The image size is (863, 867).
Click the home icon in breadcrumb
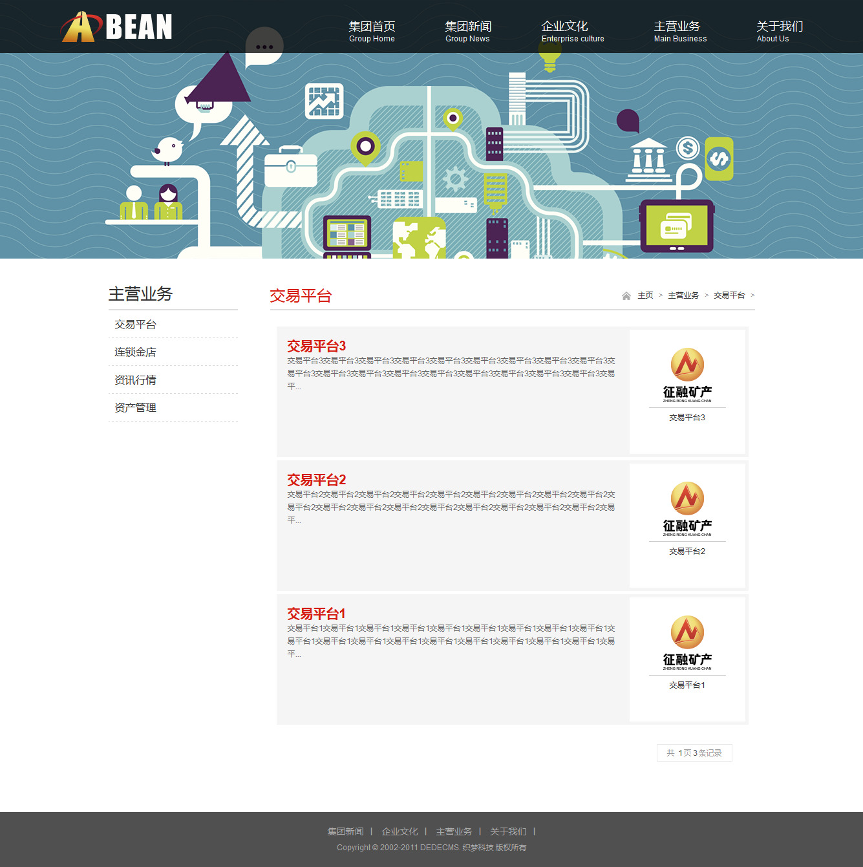click(x=626, y=296)
